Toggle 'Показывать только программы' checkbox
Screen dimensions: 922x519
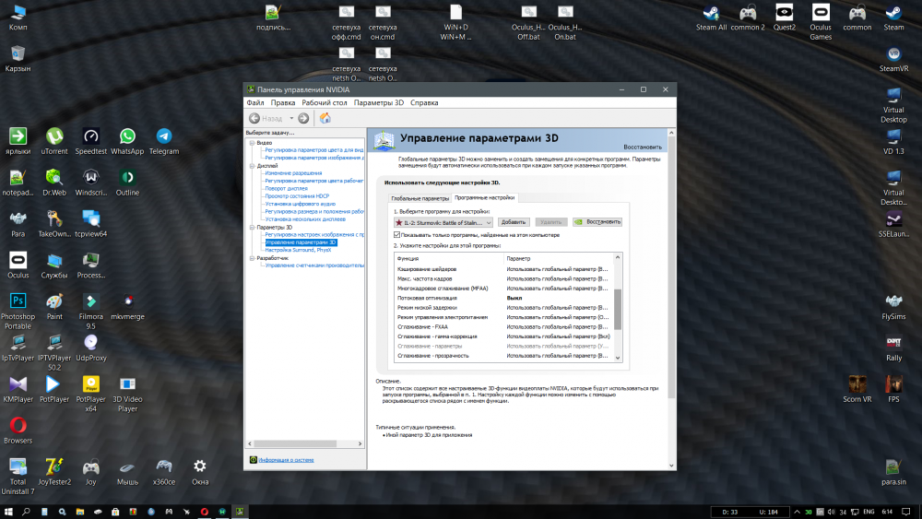[397, 235]
